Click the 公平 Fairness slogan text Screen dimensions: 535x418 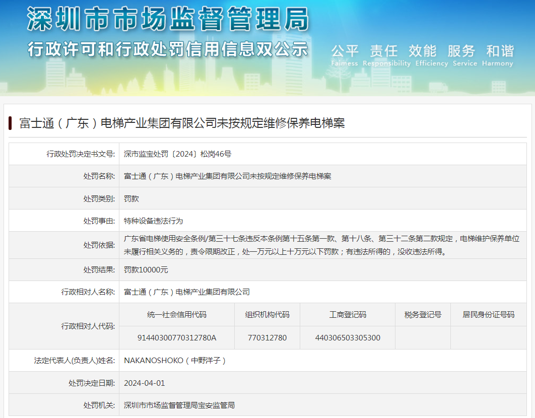point(345,55)
